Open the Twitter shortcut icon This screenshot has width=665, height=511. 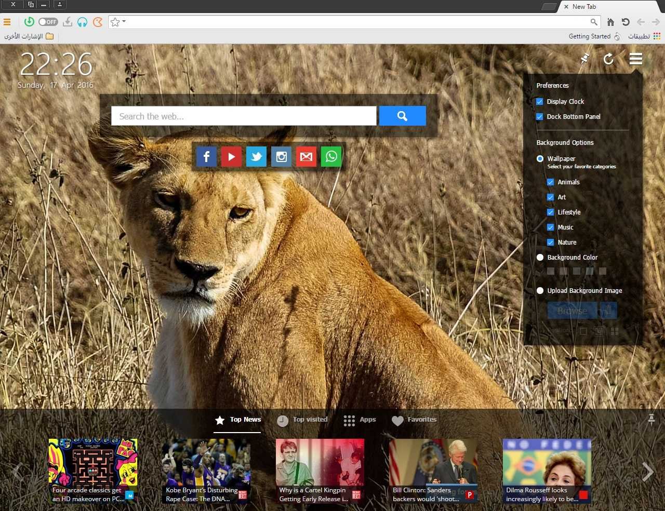click(256, 156)
